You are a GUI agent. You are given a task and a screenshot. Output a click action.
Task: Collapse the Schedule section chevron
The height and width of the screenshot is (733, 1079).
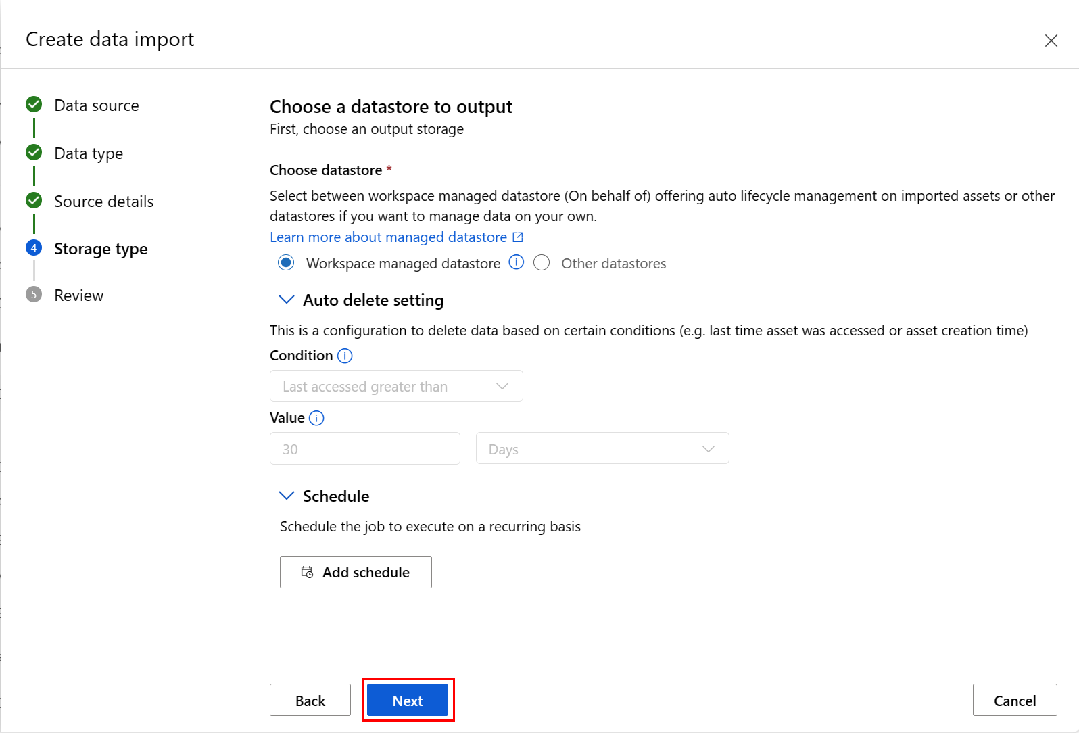click(287, 496)
